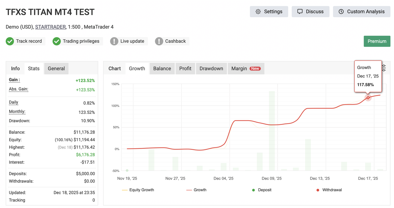This screenshot has height=208, width=394.
Task: Toggle Withdrawal markers in chart legend
Action: coord(329,190)
